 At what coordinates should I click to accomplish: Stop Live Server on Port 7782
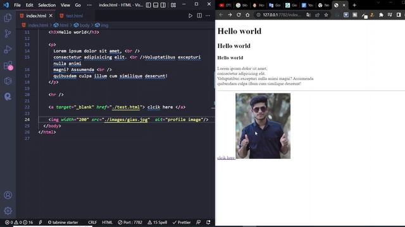coord(130,223)
